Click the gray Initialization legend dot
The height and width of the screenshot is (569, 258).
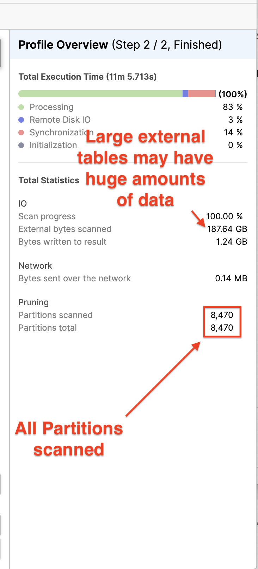tap(21, 145)
